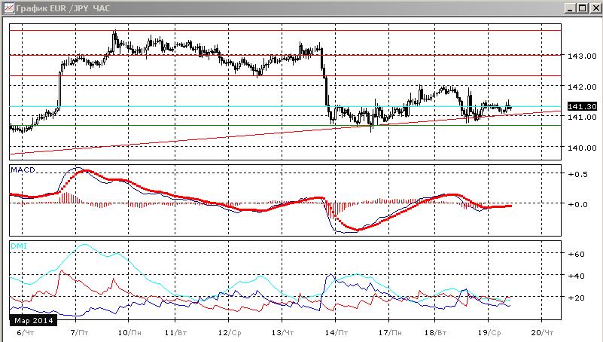Maximize the EUR/JPY chart window
The height and width of the screenshot is (342, 603).
point(583,8)
